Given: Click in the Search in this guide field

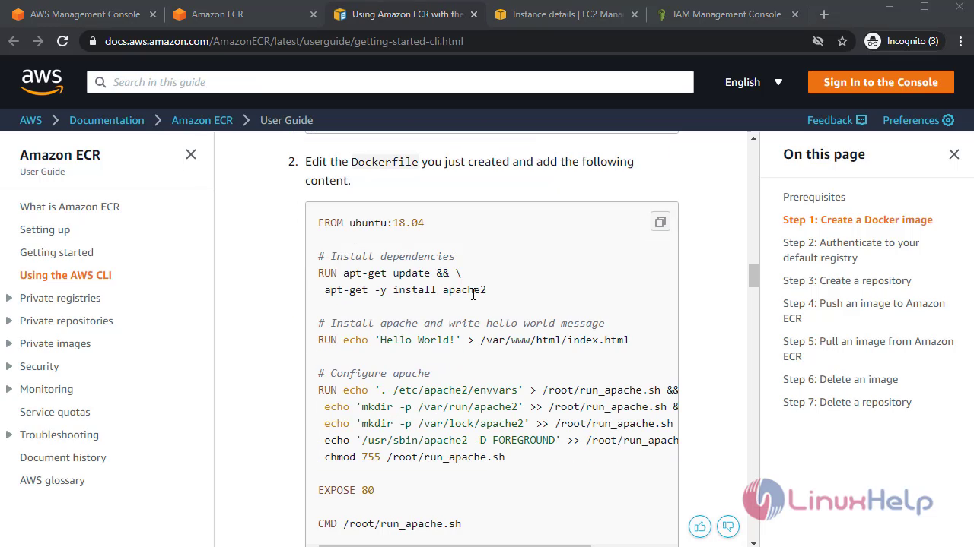Looking at the screenshot, I should click(x=390, y=82).
